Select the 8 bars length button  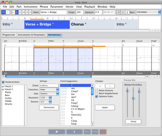point(17,12)
